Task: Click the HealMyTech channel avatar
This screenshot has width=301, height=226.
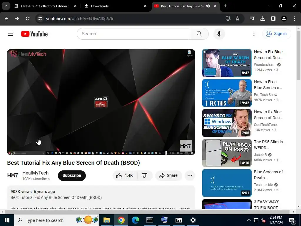Action: 13,175
